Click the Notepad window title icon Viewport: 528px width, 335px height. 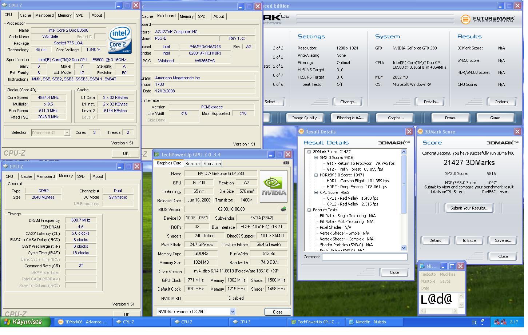pos(423,266)
